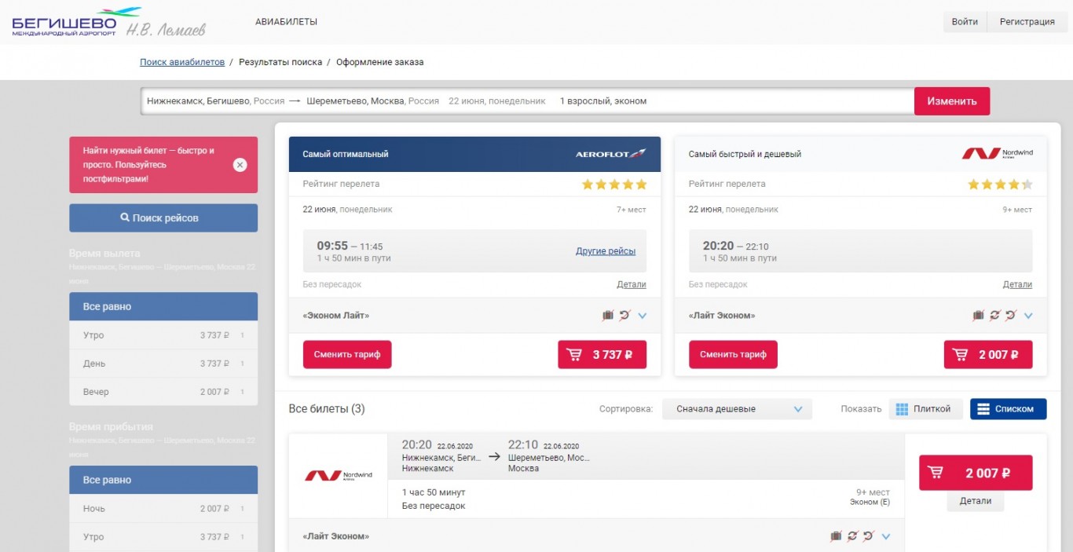Click Nordwind logo in fastest-cheapest card
The image size is (1073, 552).
coord(997,154)
